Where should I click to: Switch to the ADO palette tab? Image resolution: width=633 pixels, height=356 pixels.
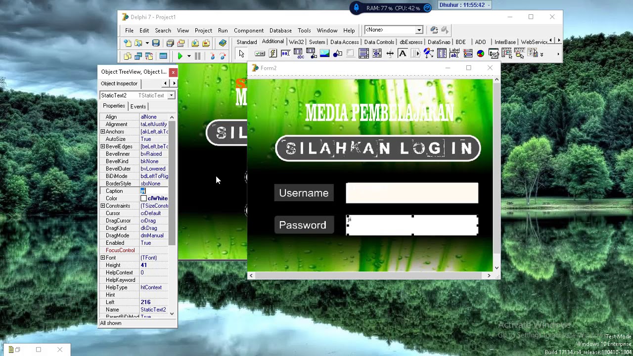[480, 42]
